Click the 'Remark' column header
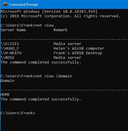 61,30
